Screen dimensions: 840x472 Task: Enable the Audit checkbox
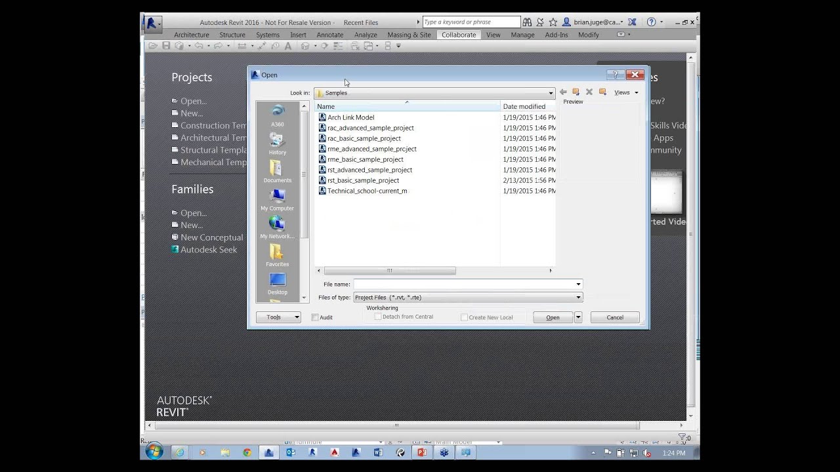(315, 317)
